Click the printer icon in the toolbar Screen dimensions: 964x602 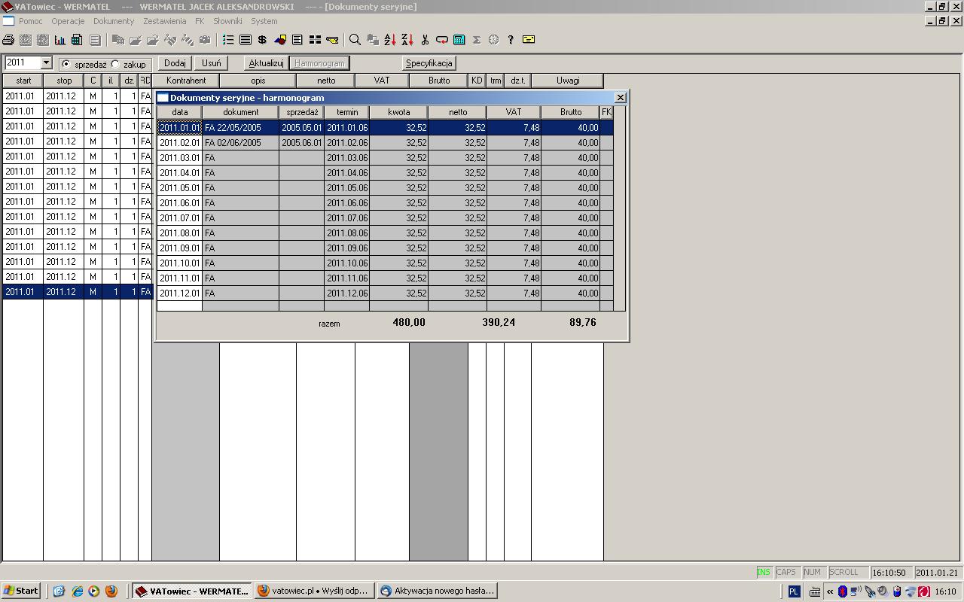(x=8, y=40)
